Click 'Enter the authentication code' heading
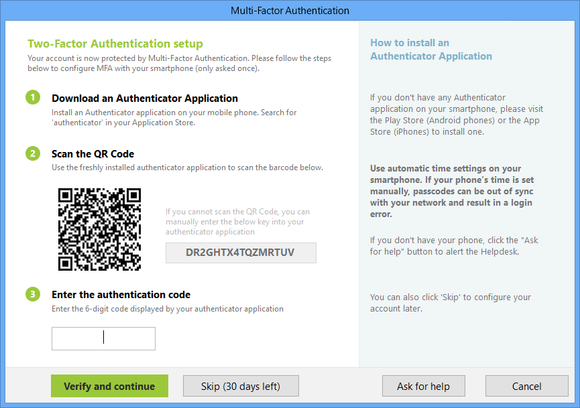The width and height of the screenshot is (580, 408). (x=121, y=295)
